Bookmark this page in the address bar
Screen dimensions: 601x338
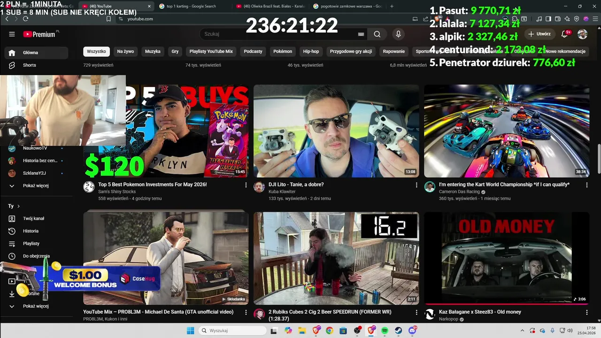(108, 19)
